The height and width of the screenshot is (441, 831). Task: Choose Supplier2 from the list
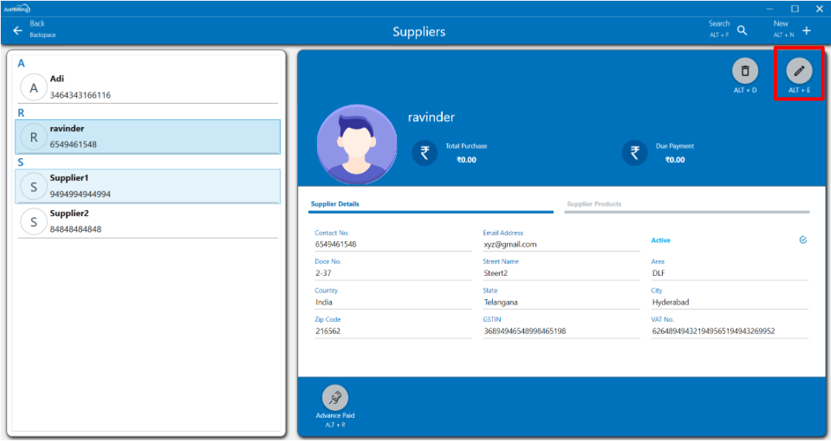pos(147,222)
